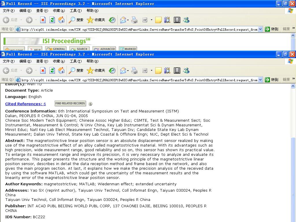Viewport: 296px width, 222px height.
Task: Open 搜索 (Search) in the front window toolbar
Action: click(76, 71)
